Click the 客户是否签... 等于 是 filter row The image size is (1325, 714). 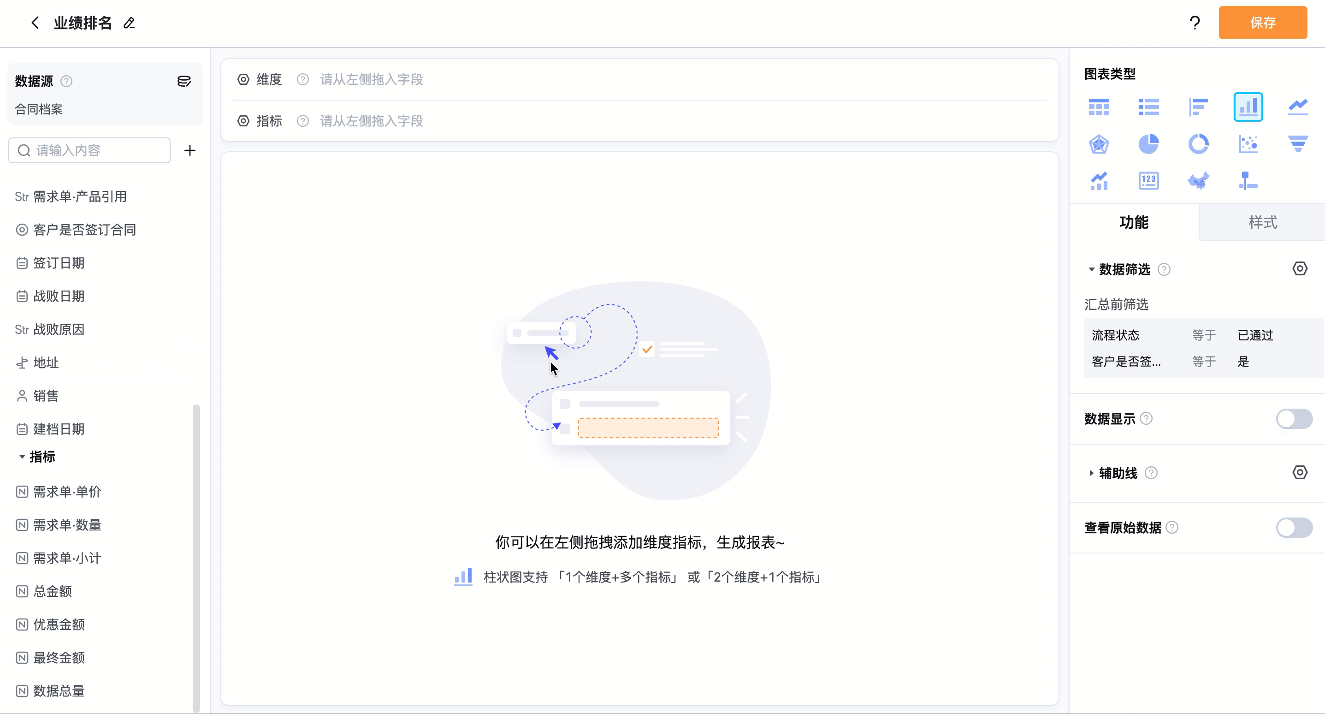(1204, 361)
